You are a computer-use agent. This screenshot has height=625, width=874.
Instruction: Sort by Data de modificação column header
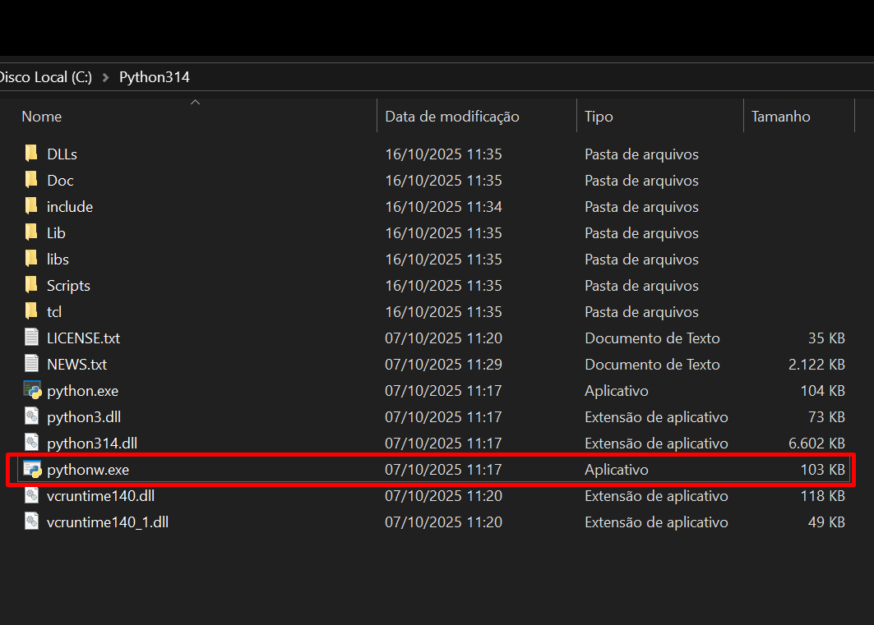coord(452,117)
